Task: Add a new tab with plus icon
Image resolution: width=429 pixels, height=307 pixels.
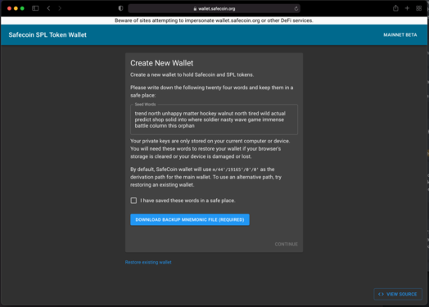Action: pyautogui.click(x=407, y=8)
